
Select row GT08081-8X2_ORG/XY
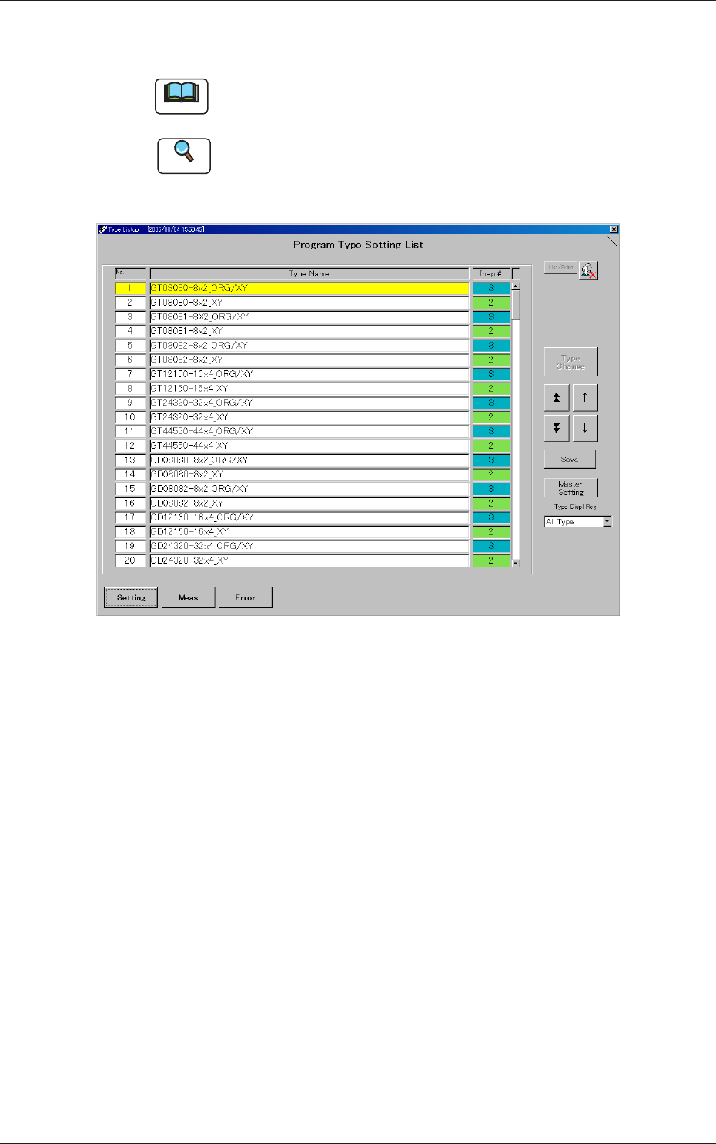point(309,316)
